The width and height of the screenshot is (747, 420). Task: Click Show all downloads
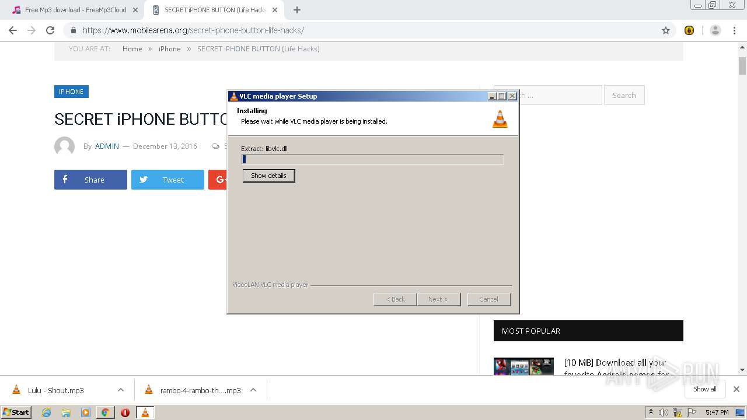click(704, 389)
